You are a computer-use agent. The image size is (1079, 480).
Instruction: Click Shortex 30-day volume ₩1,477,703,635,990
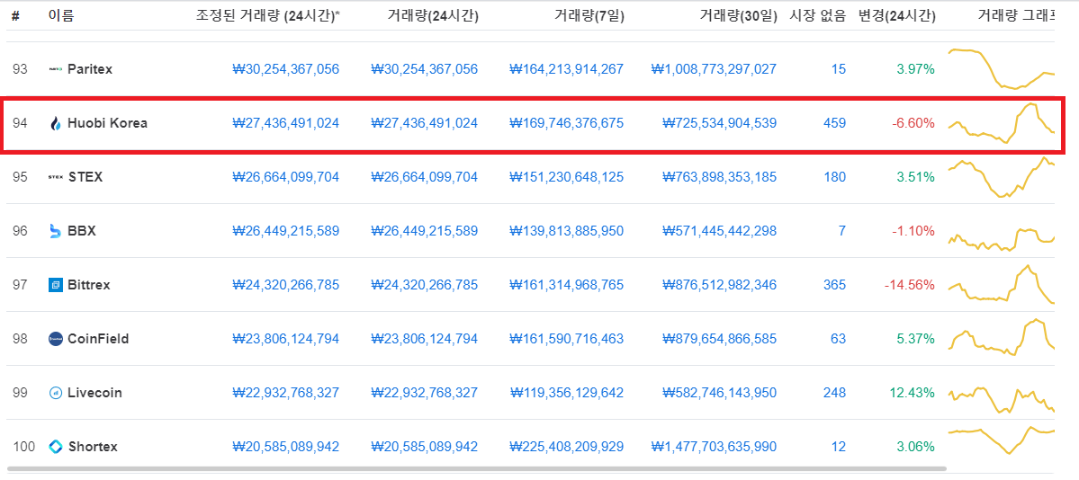pos(714,447)
